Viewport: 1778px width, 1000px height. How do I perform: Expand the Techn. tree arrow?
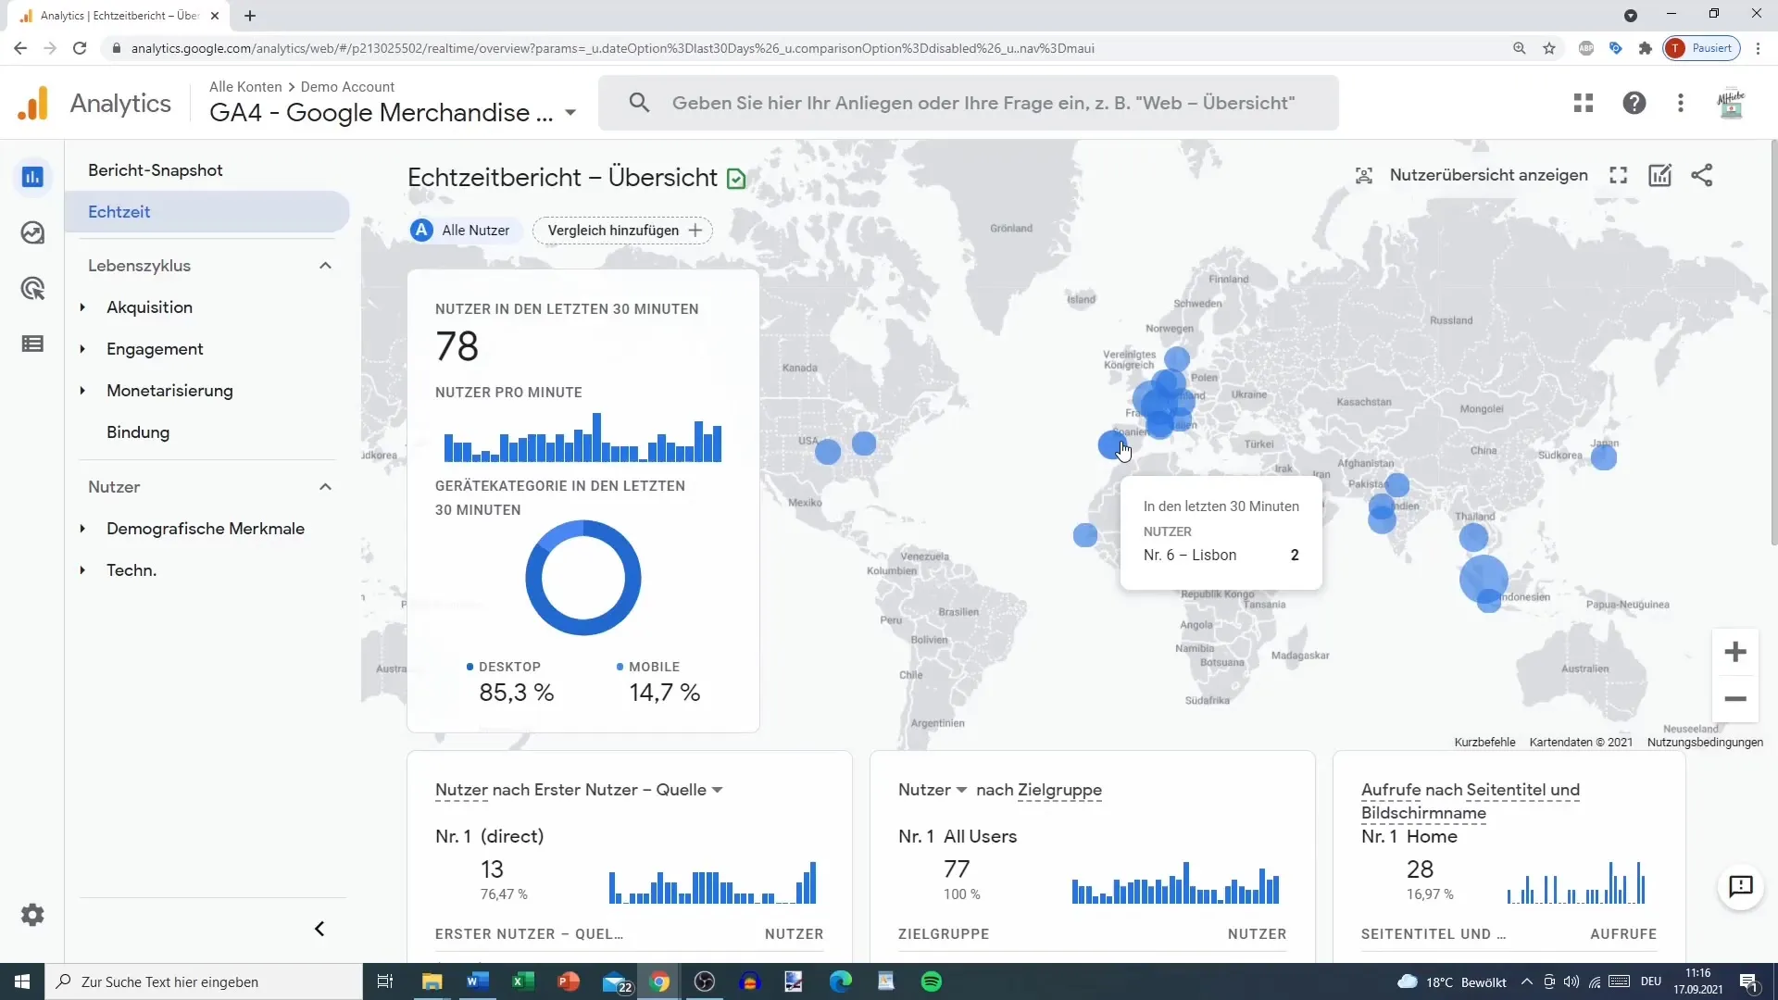click(82, 570)
